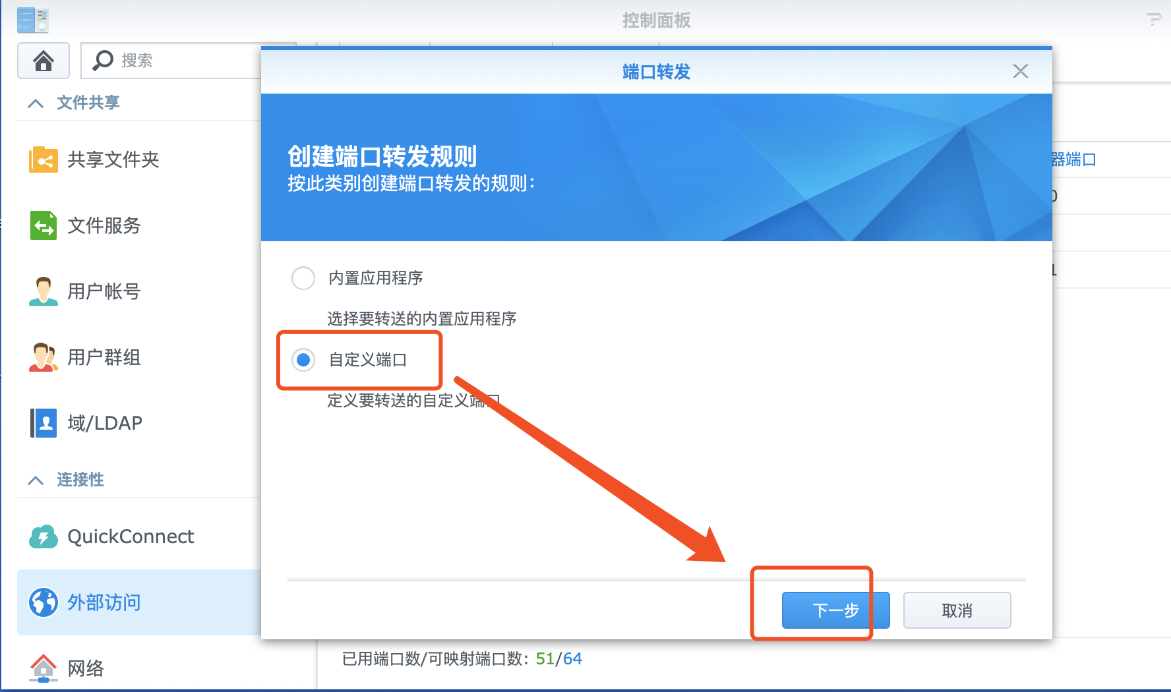Select the built-in application (内置应用程序) radio

303,278
